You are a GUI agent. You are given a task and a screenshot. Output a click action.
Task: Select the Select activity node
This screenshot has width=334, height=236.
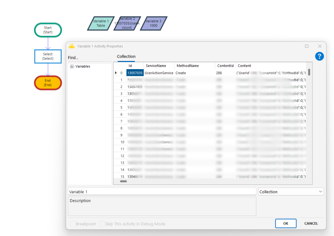click(48, 56)
